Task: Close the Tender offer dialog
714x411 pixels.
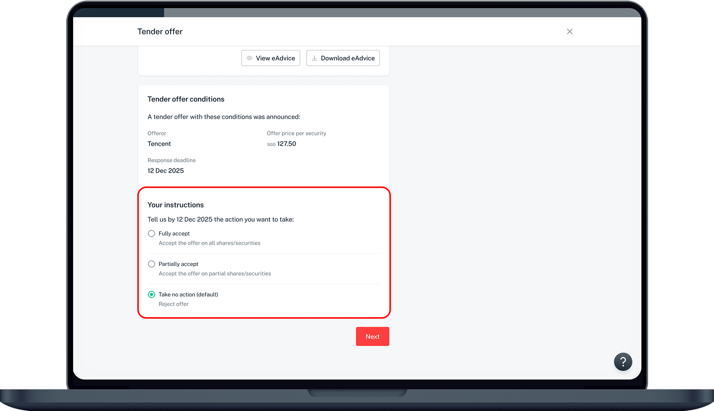Action: click(x=570, y=31)
